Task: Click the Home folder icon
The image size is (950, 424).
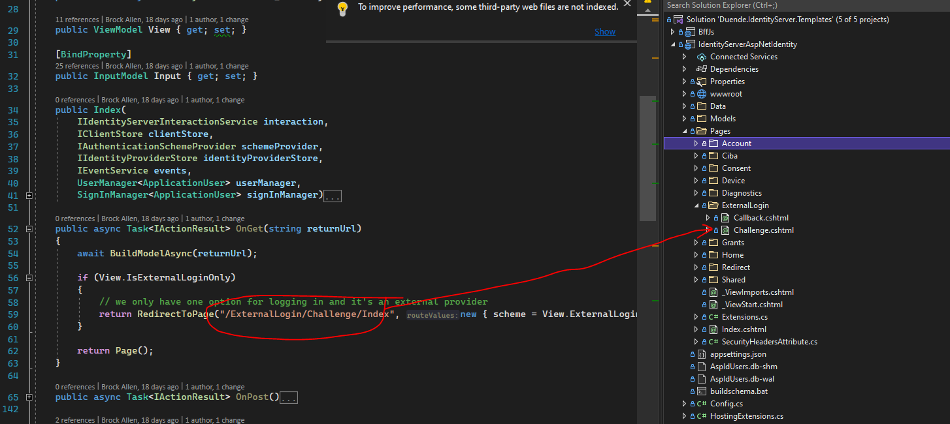Action: [713, 255]
